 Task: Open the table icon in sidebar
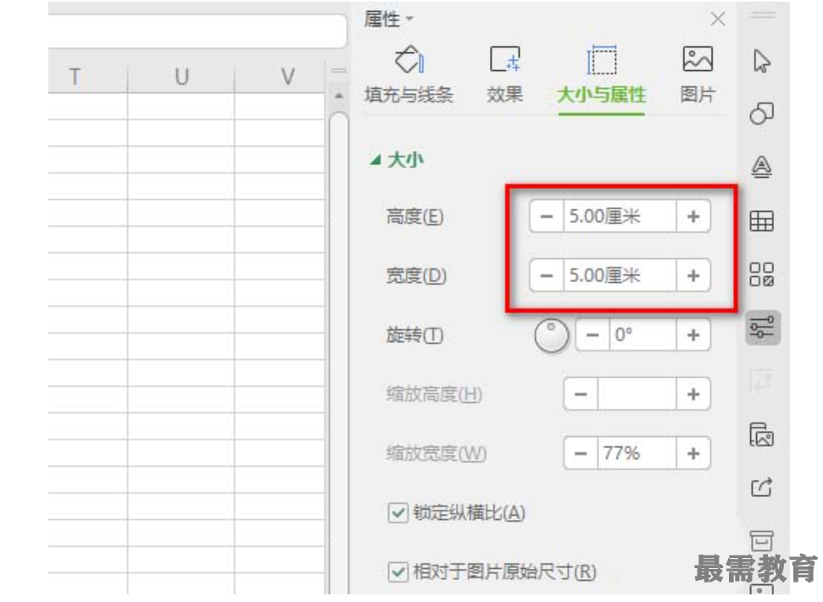pyautogui.click(x=762, y=221)
